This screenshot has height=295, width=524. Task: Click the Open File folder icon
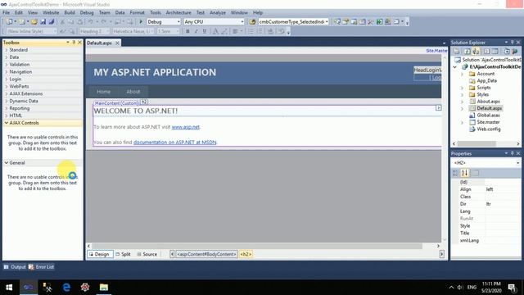[34, 22]
